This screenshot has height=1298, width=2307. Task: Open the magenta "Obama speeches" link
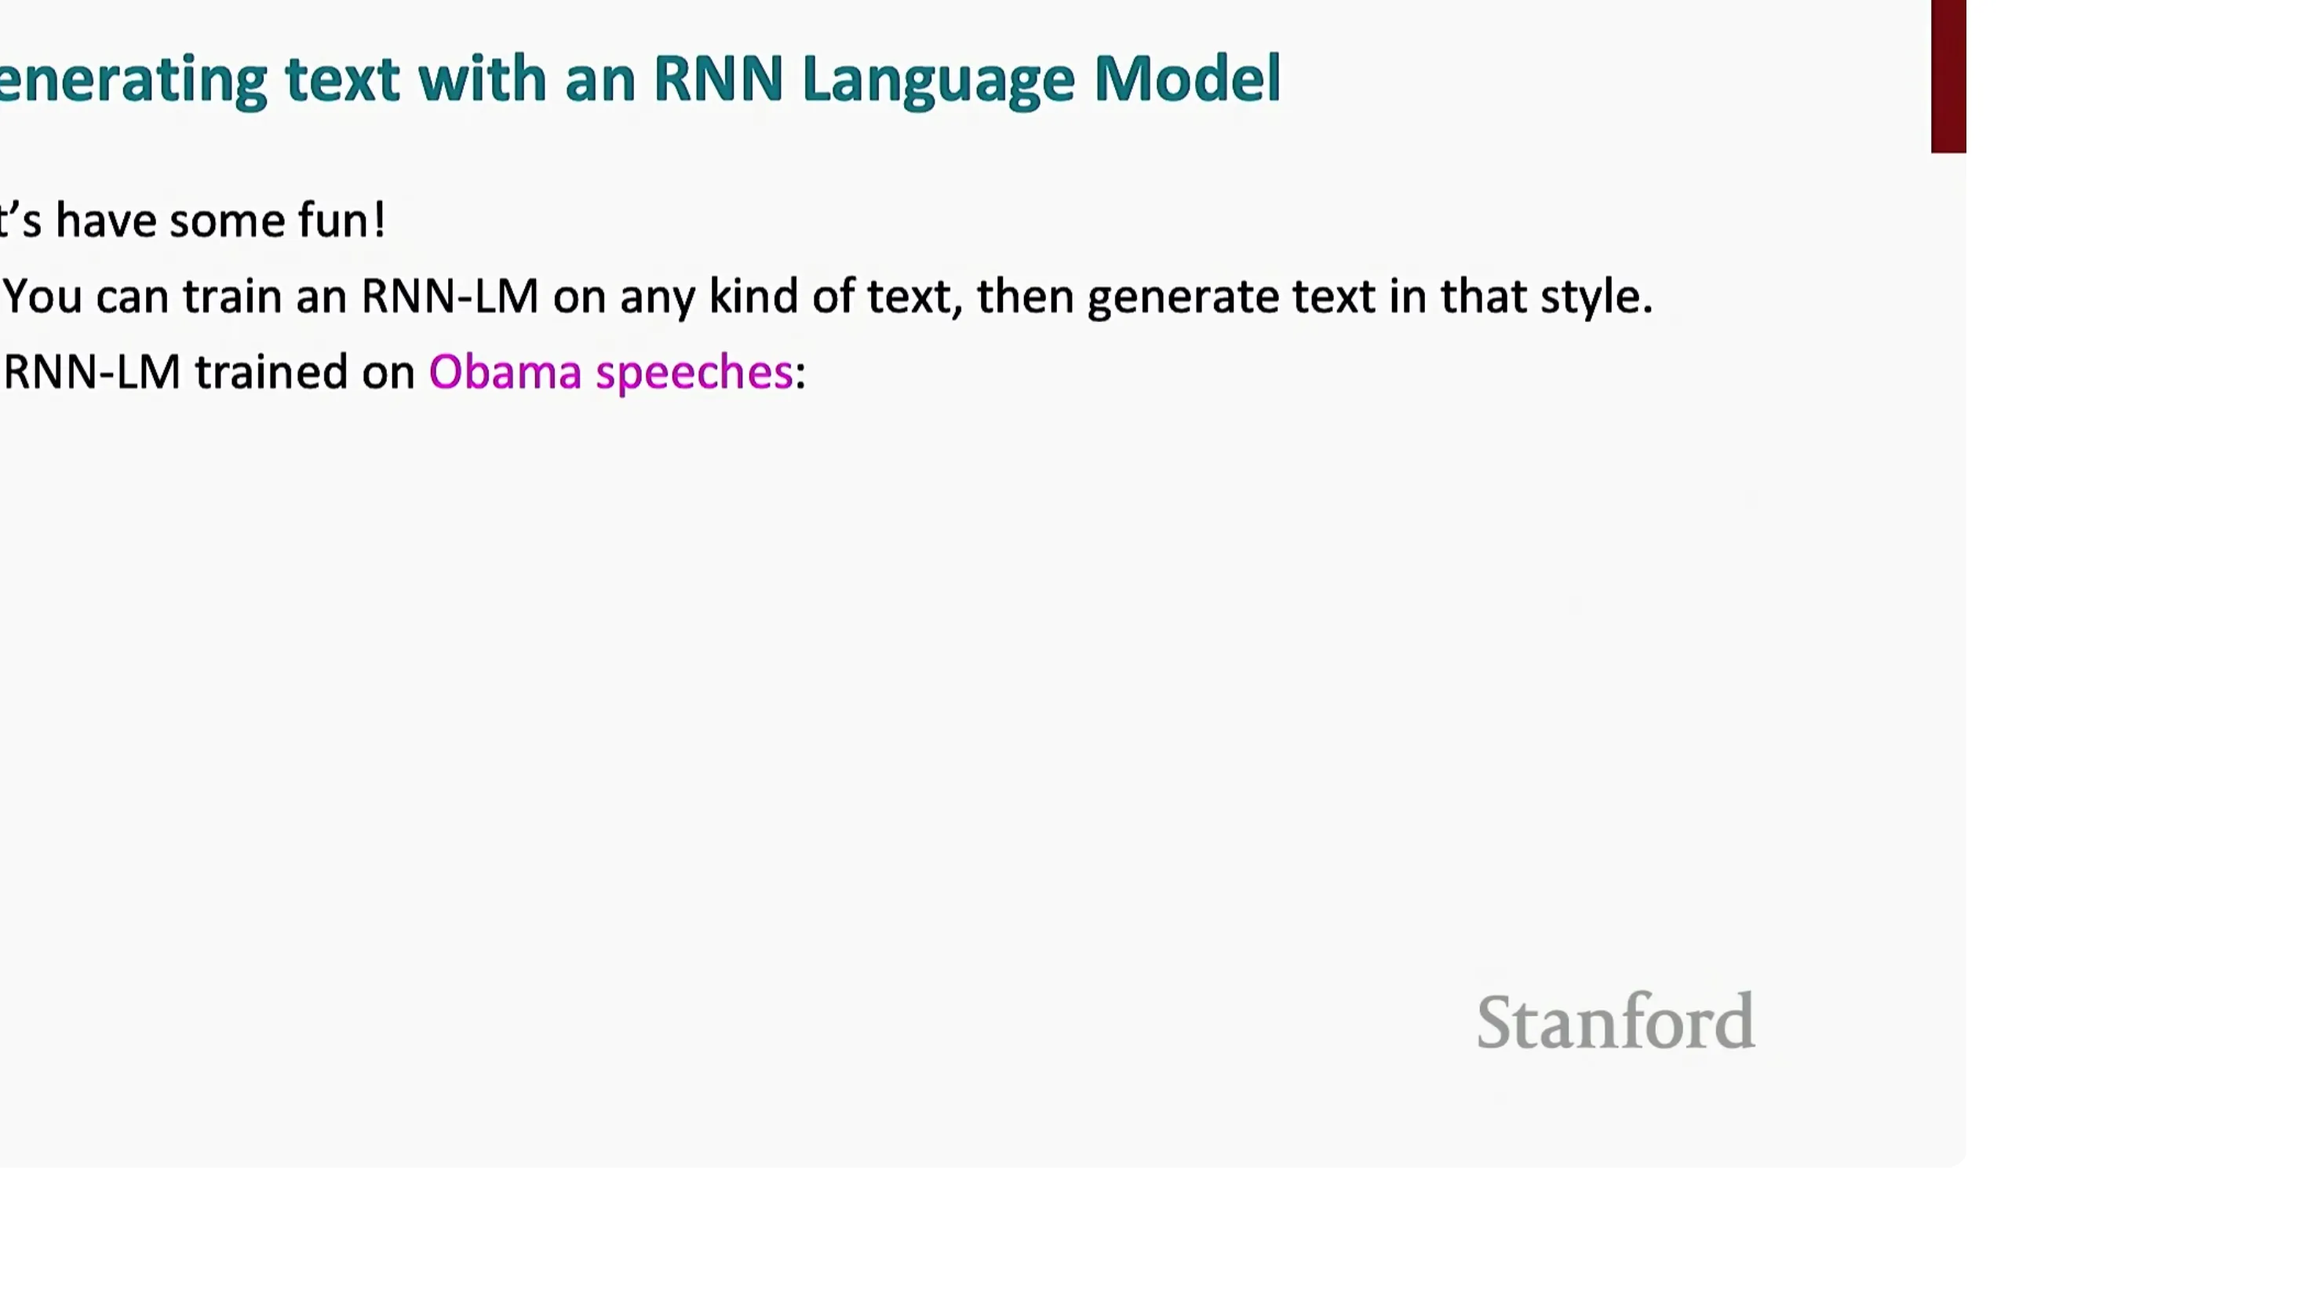pyautogui.click(x=610, y=373)
